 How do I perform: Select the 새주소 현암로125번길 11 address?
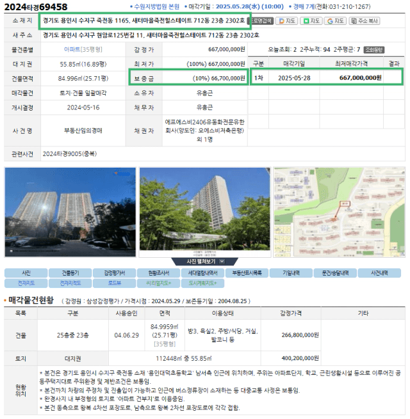point(151,35)
